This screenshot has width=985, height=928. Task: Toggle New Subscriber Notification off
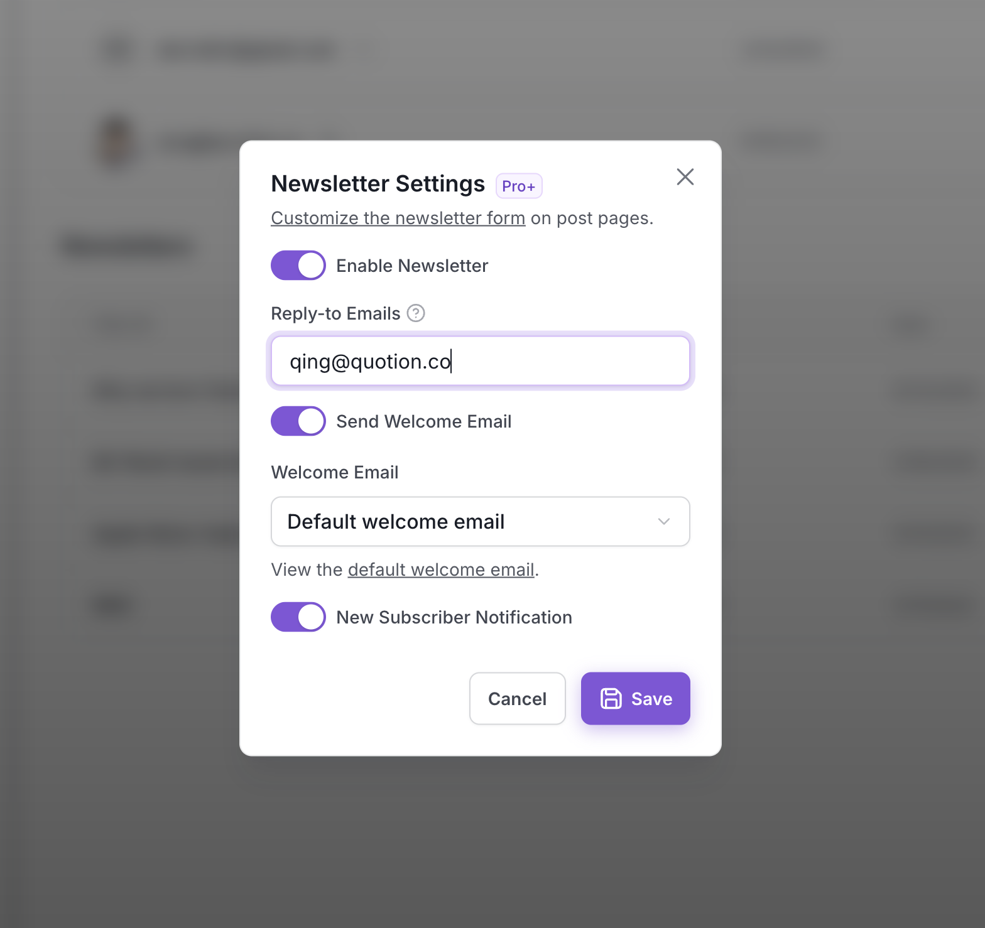pyautogui.click(x=298, y=617)
